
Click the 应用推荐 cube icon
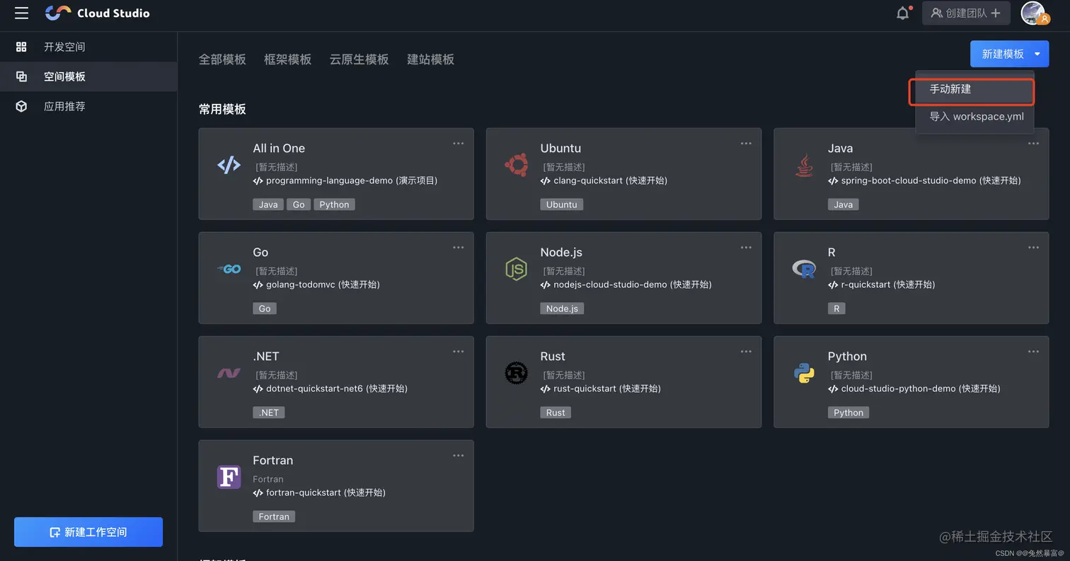point(21,106)
